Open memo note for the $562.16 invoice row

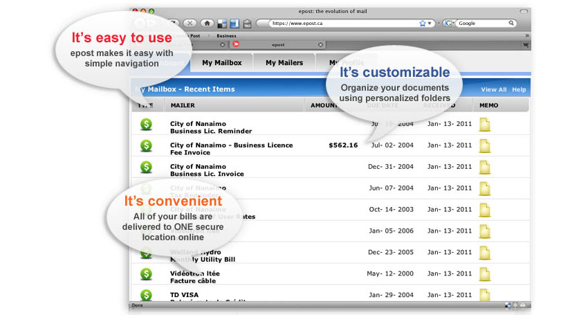[x=484, y=146]
